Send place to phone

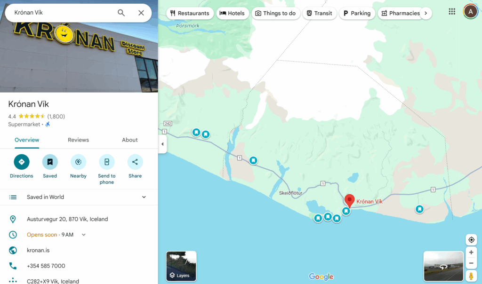pyautogui.click(x=107, y=162)
